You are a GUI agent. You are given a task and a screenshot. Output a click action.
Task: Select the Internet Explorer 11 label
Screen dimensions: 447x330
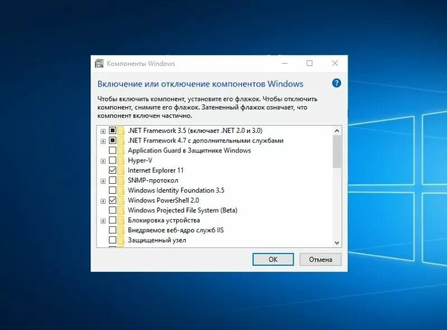(x=156, y=170)
